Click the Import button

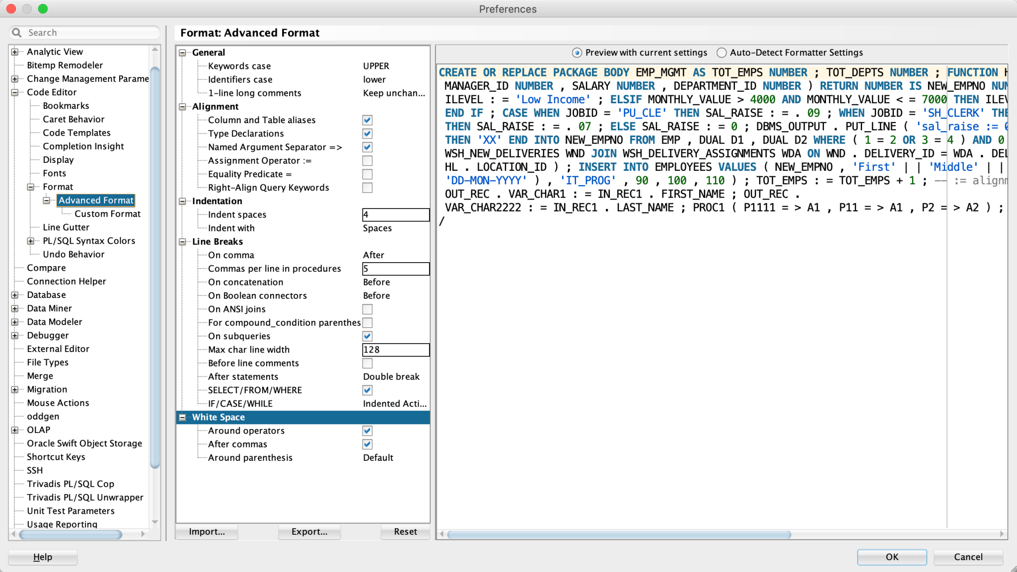[x=206, y=532]
